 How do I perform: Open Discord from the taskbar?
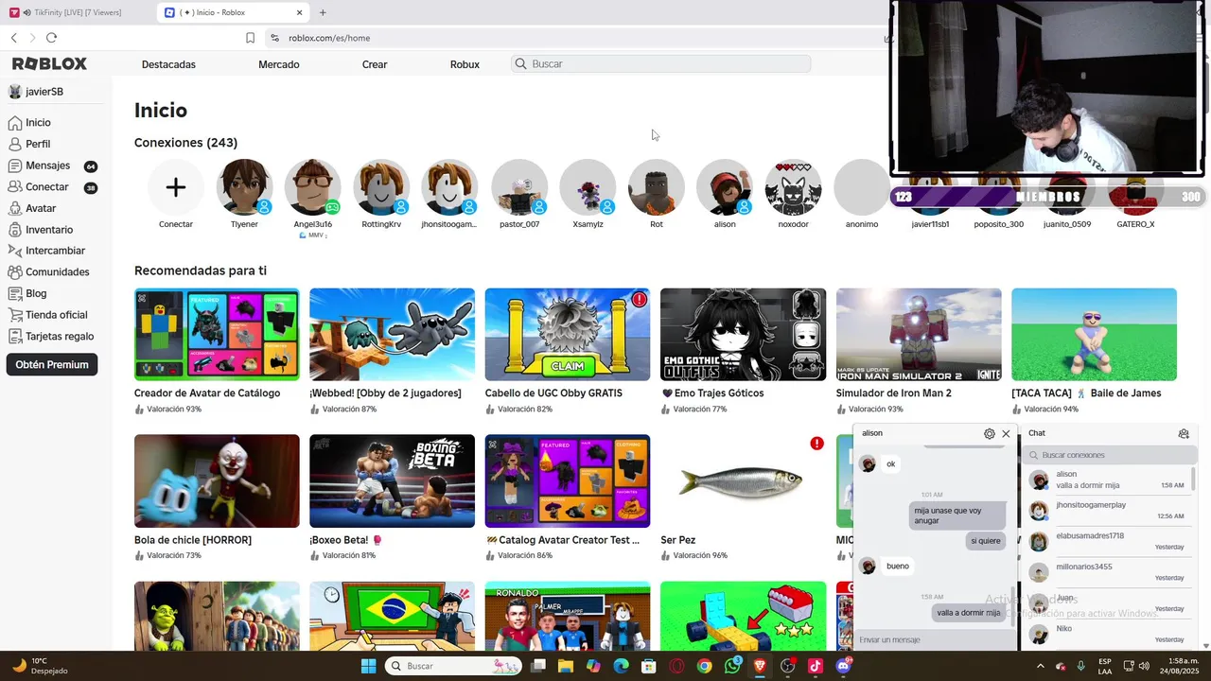pyautogui.click(x=843, y=666)
